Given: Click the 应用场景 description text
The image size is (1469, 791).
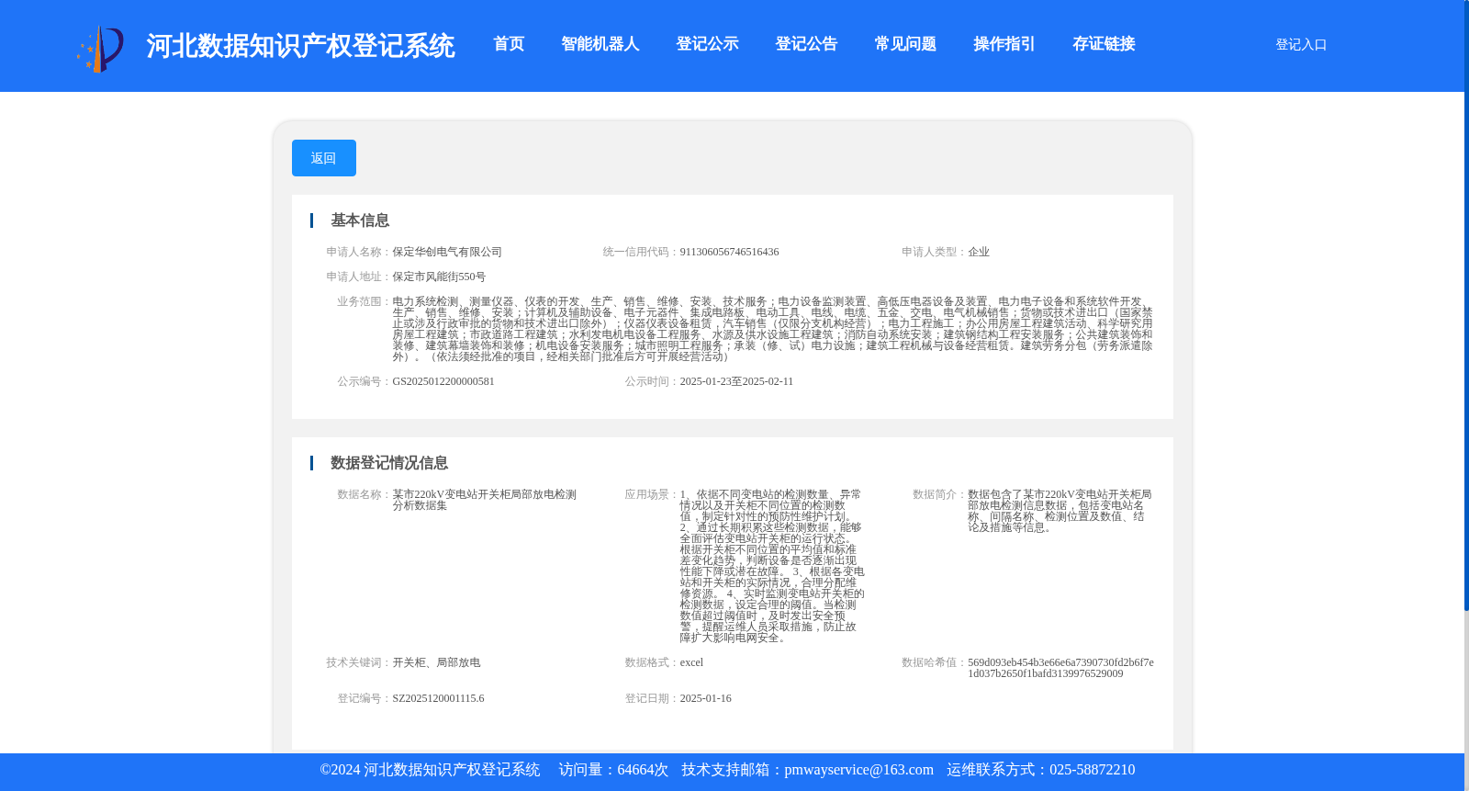Looking at the screenshot, I should [x=772, y=566].
